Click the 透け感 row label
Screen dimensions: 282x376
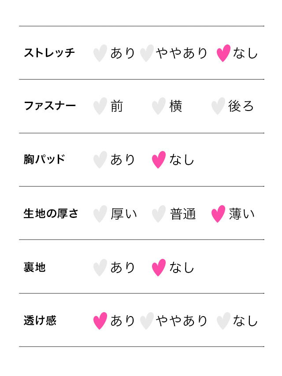click(x=40, y=321)
